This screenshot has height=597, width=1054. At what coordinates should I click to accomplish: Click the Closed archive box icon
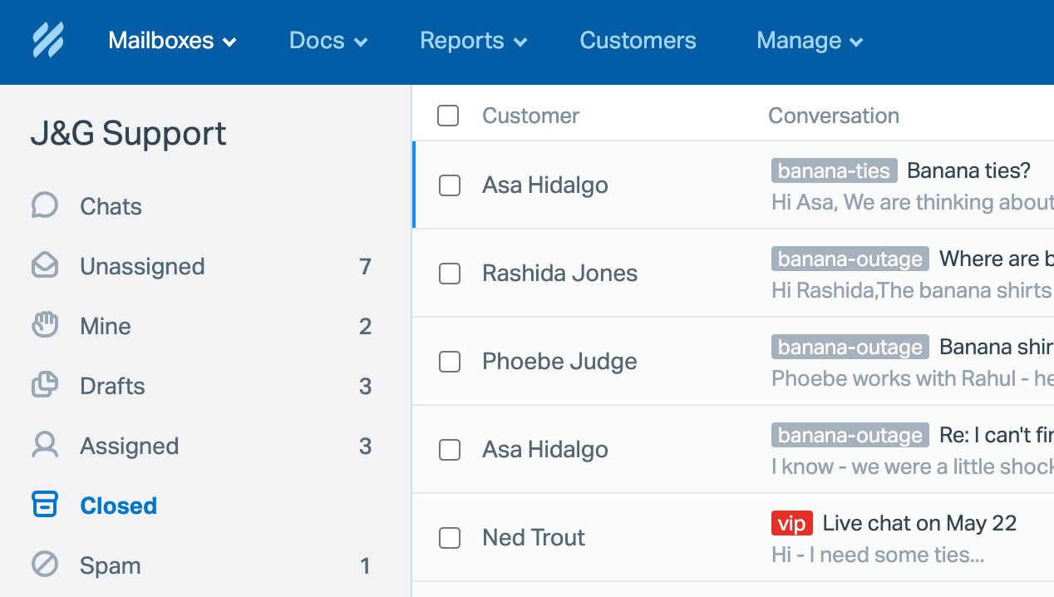click(x=45, y=505)
